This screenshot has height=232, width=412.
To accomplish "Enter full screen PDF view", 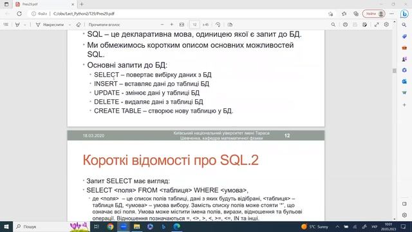I will pyautogui.click(x=377, y=24).
